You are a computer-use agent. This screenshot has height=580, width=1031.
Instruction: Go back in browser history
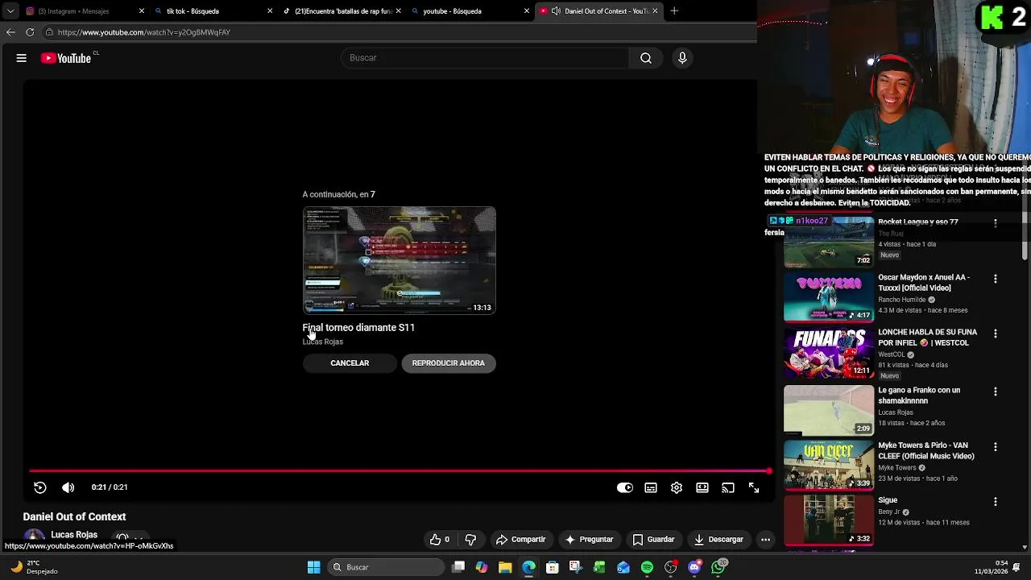[x=10, y=32]
